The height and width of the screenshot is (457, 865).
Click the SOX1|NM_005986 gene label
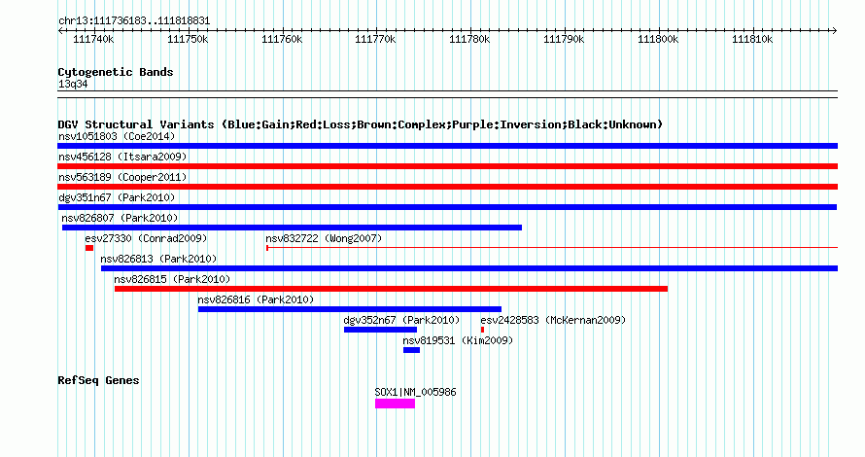tap(415, 393)
